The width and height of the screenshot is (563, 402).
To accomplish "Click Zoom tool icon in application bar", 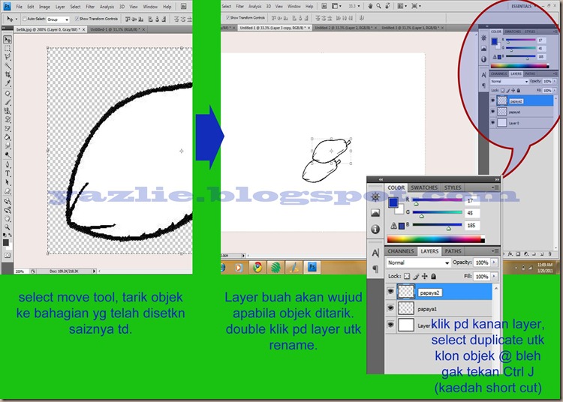I will tap(378, 6).
